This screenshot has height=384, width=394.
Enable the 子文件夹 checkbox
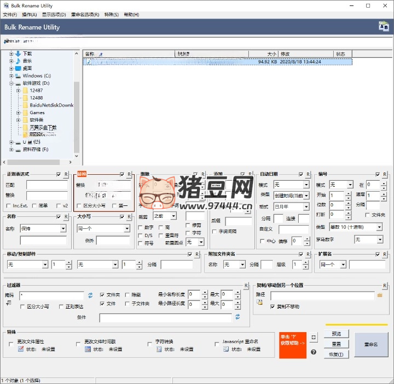point(127,304)
